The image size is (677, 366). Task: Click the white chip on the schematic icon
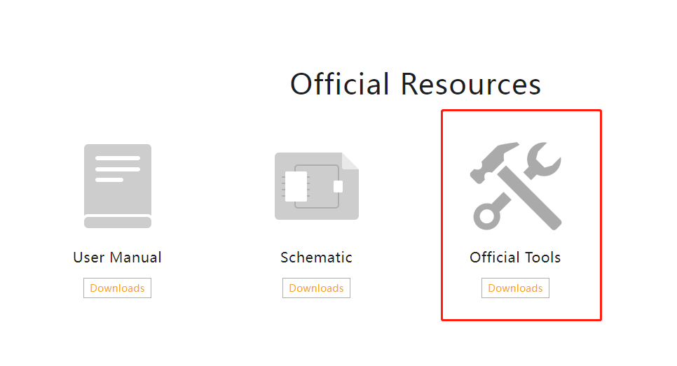[296, 186]
